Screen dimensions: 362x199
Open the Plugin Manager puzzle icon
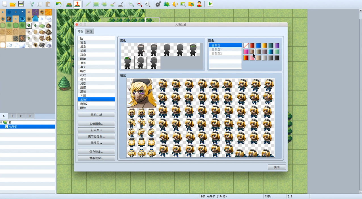[x=167, y=4]
